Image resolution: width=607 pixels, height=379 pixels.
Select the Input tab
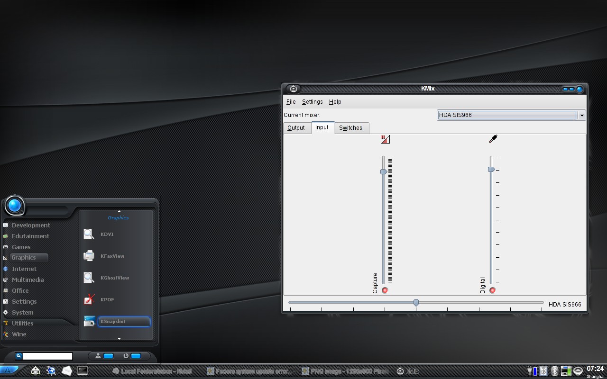click(x=322, y=127)
